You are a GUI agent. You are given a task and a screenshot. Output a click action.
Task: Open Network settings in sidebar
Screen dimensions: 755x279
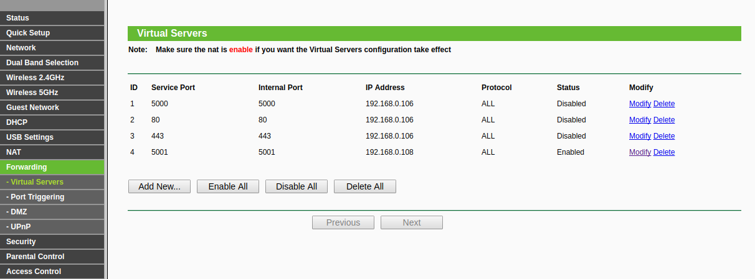point(52,48)
